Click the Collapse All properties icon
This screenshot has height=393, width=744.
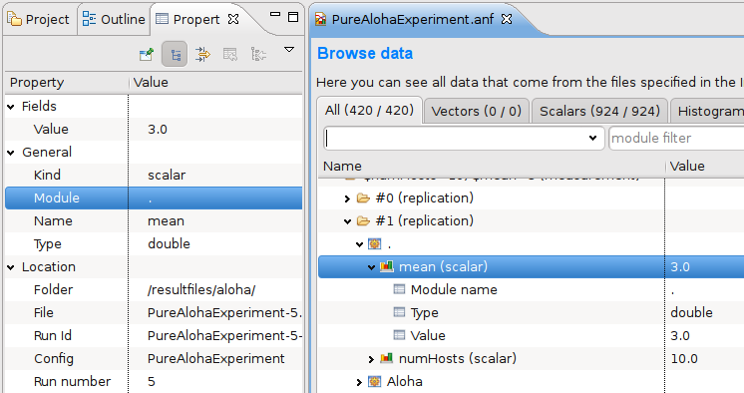click(x=258, y=54)
